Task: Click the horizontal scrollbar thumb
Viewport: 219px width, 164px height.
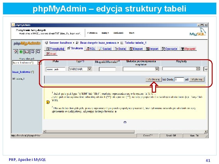Action: click(90, 132)
